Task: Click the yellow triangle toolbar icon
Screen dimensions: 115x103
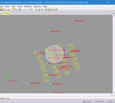Action: click(x=36, y=9)
